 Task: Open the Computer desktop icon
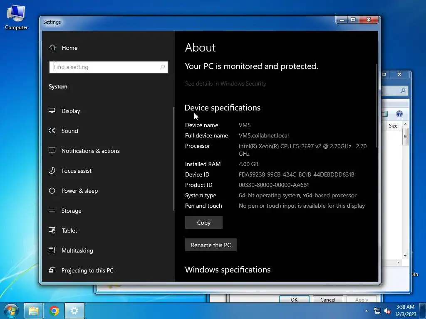16,17
